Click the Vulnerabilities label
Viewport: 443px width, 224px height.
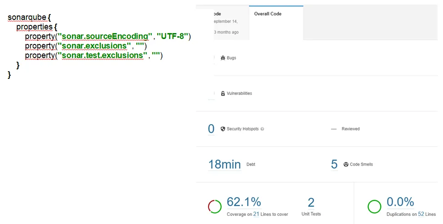pos(239,93)
